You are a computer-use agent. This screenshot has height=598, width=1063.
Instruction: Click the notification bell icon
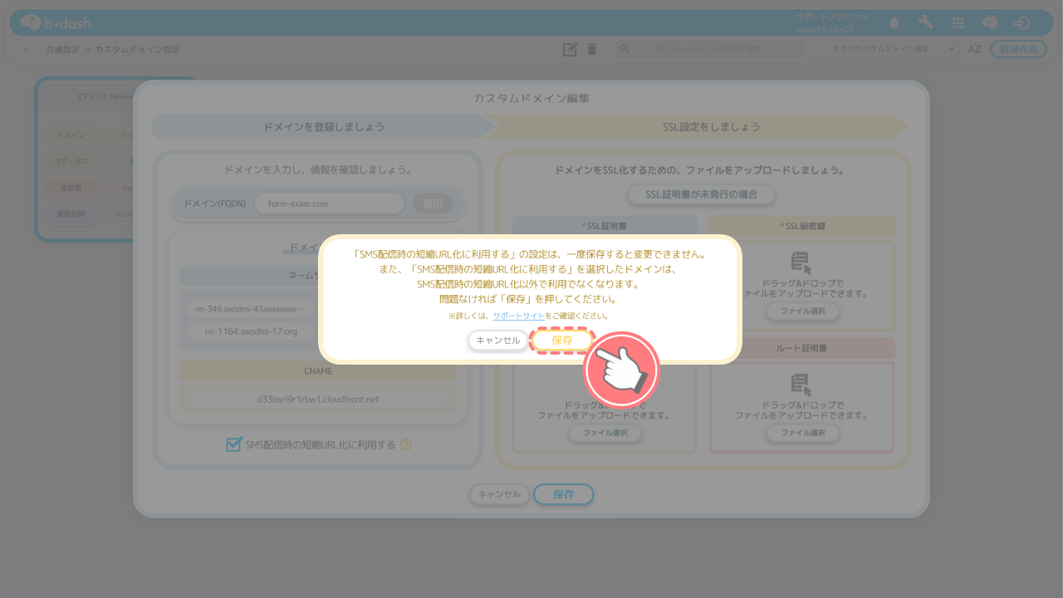pos(894,23)
